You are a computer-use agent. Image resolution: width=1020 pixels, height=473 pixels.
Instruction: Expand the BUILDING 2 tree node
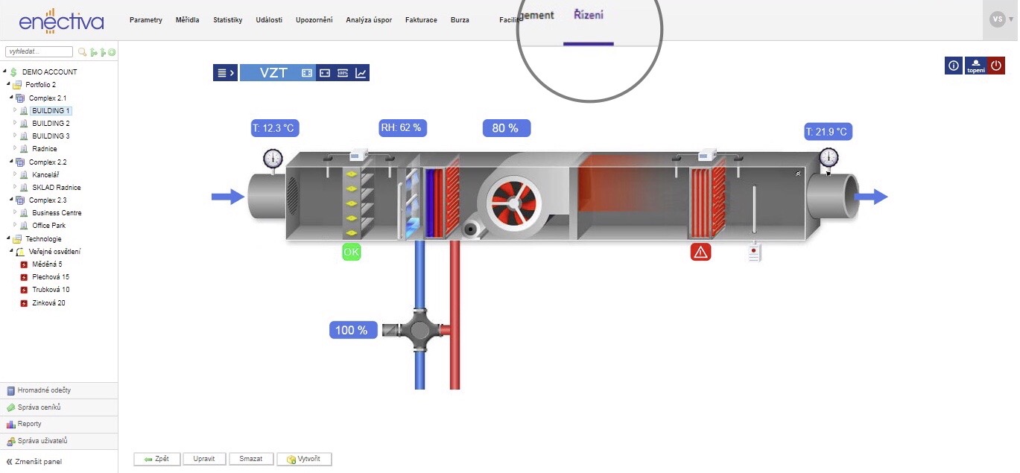[x=15, y=124]
